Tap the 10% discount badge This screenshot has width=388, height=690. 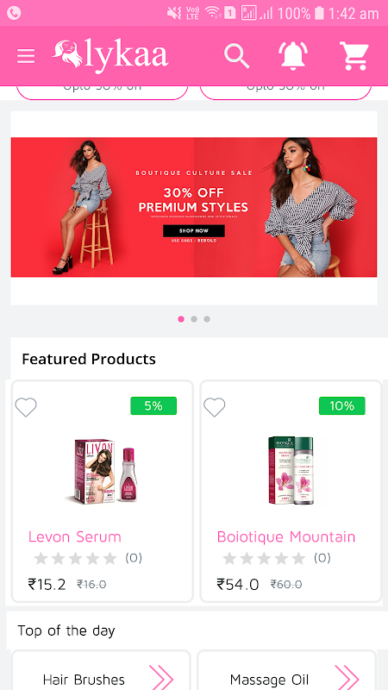[341, 405]
